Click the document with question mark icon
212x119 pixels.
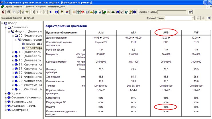pos(130,12)
